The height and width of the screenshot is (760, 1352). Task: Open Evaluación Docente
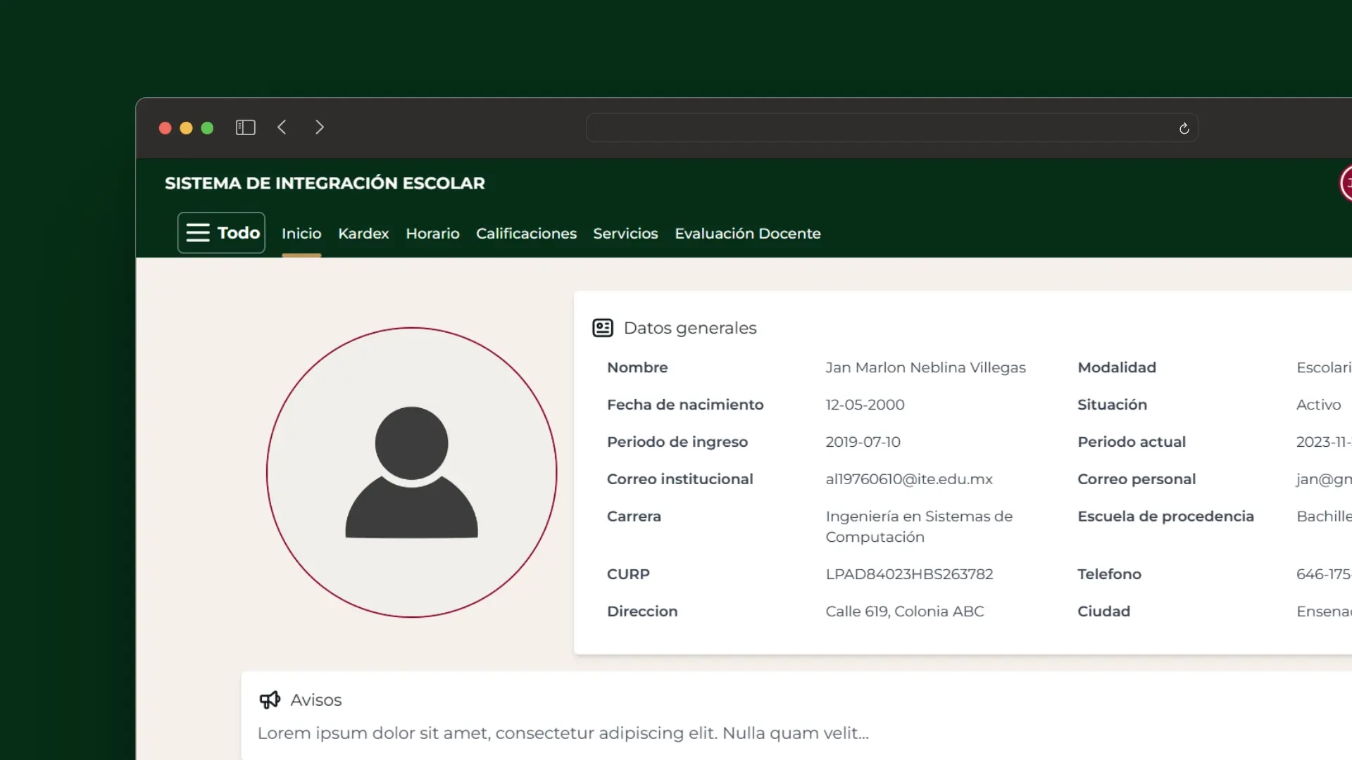pyautogui.click(x=747, y=234)
